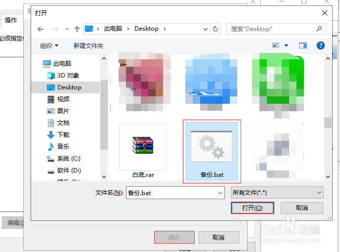Select the blue pixelated thumbnail file
The height and width of the screenshot is (252, 340).
click(211, 82)
